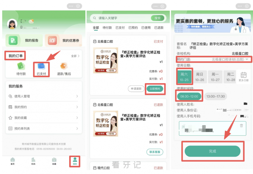Go to 机构 in bottom navigation

[33, 161]
